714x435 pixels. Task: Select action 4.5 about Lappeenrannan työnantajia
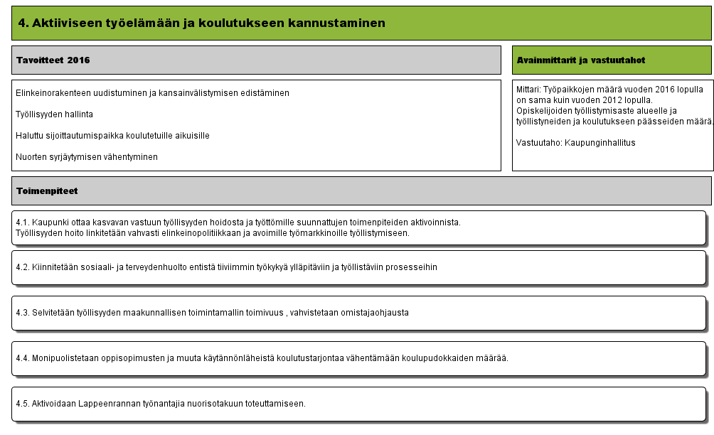(359, 404)
